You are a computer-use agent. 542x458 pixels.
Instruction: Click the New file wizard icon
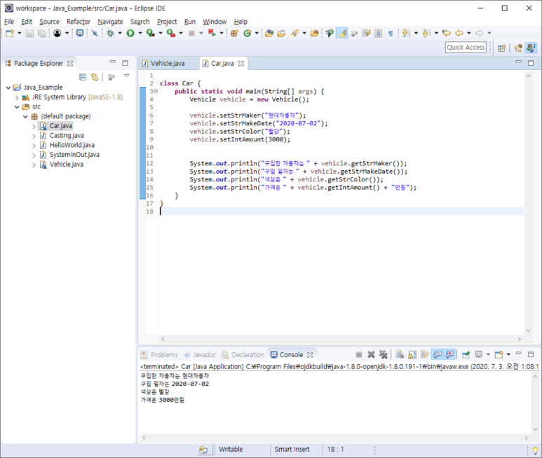(x=10, y=33)
